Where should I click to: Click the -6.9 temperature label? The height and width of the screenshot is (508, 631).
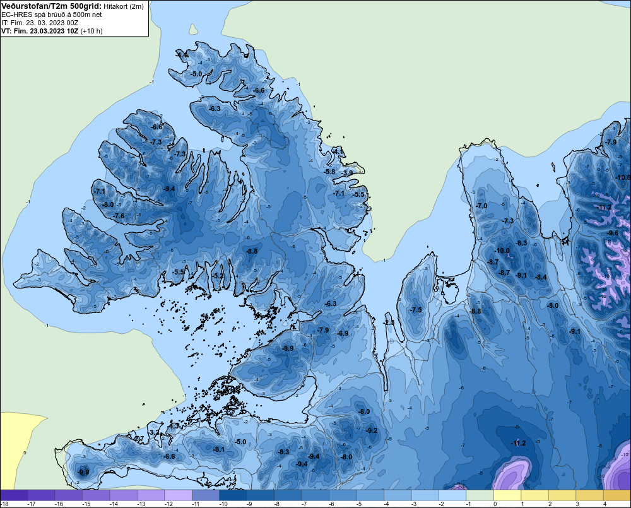click(343, 333)
